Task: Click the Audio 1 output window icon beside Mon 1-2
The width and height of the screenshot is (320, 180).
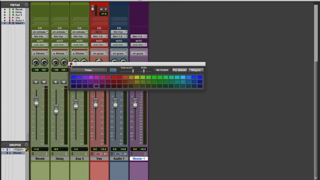Action: [x=126, y=36]
